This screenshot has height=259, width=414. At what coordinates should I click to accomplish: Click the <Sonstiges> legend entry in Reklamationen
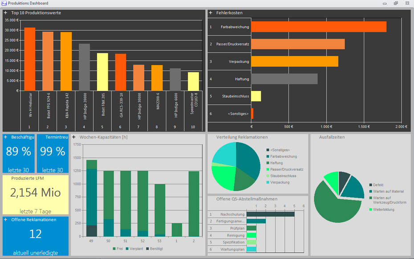(x=278, y=150)
